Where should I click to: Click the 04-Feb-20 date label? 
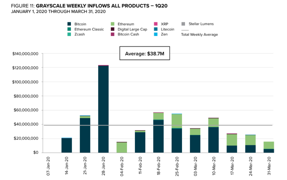[x=122, y=167]
